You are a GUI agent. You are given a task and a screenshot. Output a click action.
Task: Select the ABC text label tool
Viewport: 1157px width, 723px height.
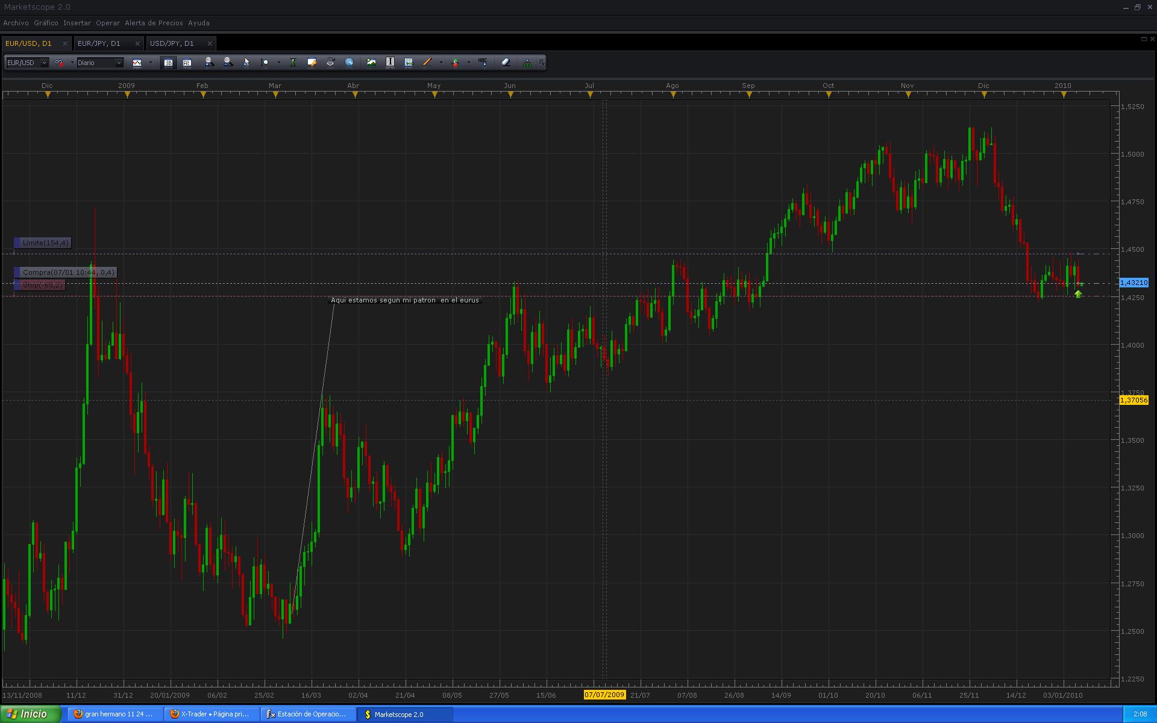point(483,62)
